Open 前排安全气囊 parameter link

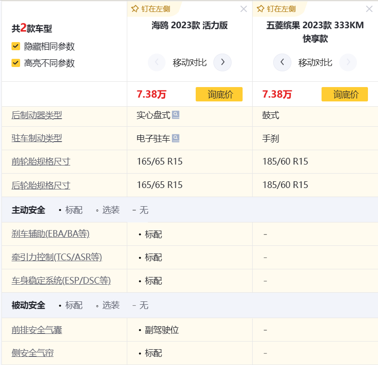(37, 330)
